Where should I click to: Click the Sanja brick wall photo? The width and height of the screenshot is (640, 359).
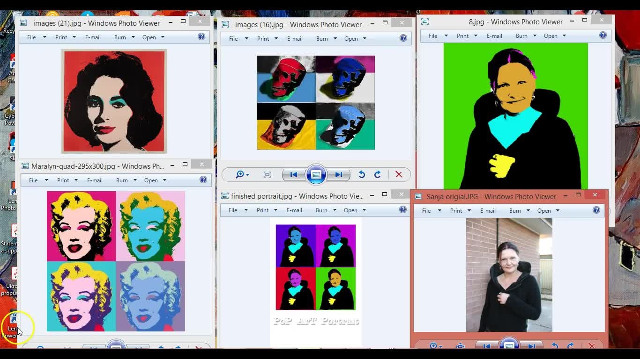(509, 275)
